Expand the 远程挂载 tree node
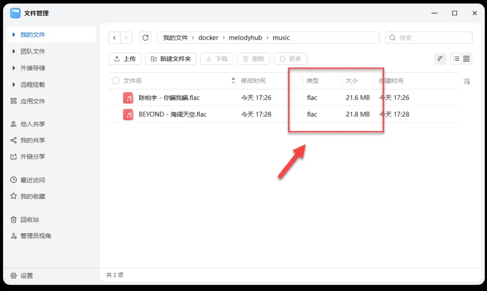The width and height of the screenshot is (487, 291). pyautogui.click(x=14, y=85)
